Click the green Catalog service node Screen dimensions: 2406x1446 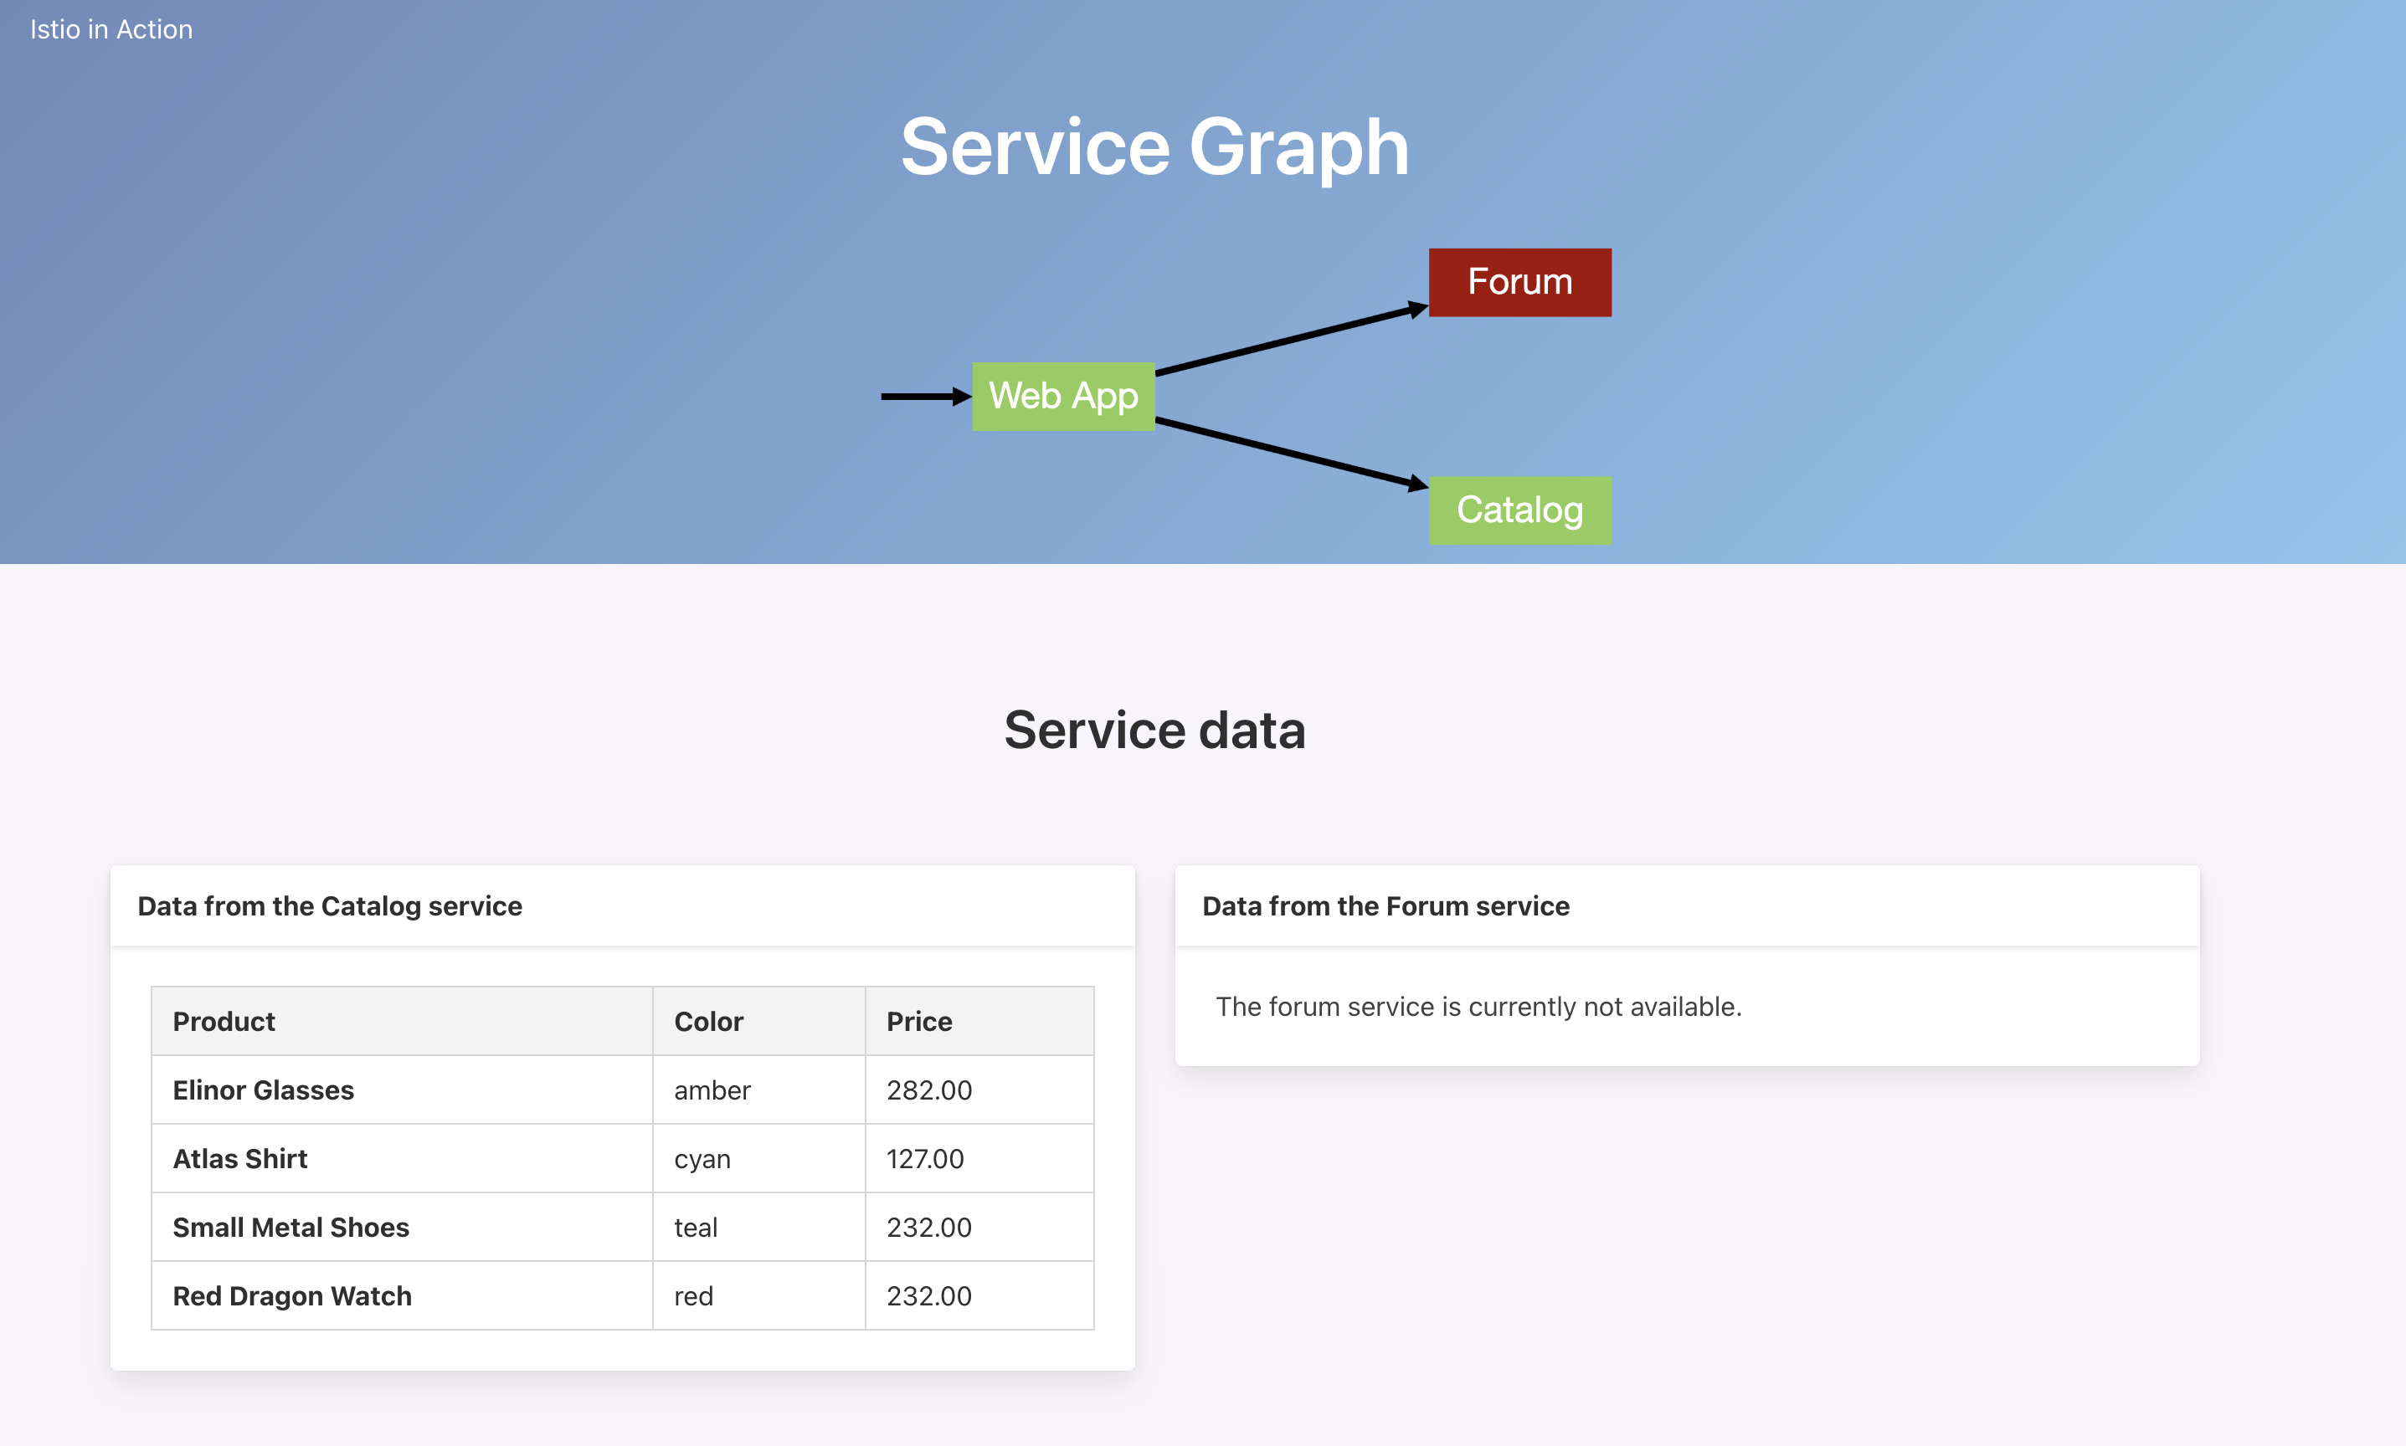pos(1519,510)
